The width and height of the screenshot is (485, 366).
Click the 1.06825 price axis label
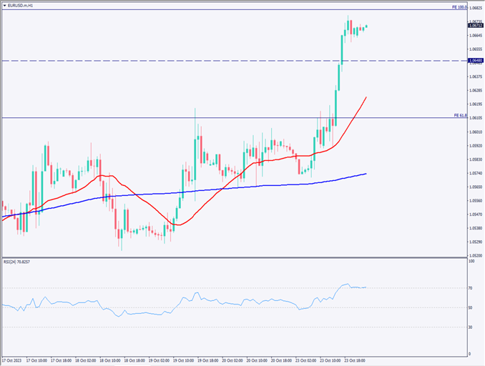(476, 8)
